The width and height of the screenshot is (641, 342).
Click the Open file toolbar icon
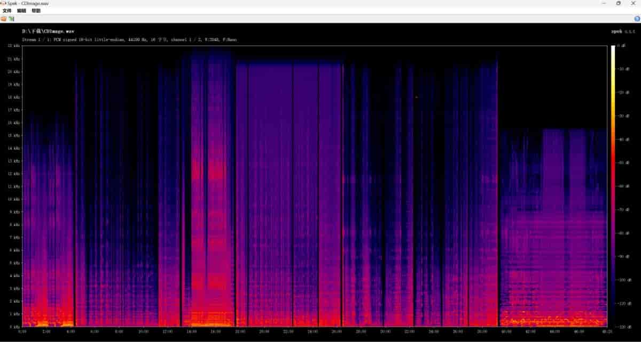4,19
